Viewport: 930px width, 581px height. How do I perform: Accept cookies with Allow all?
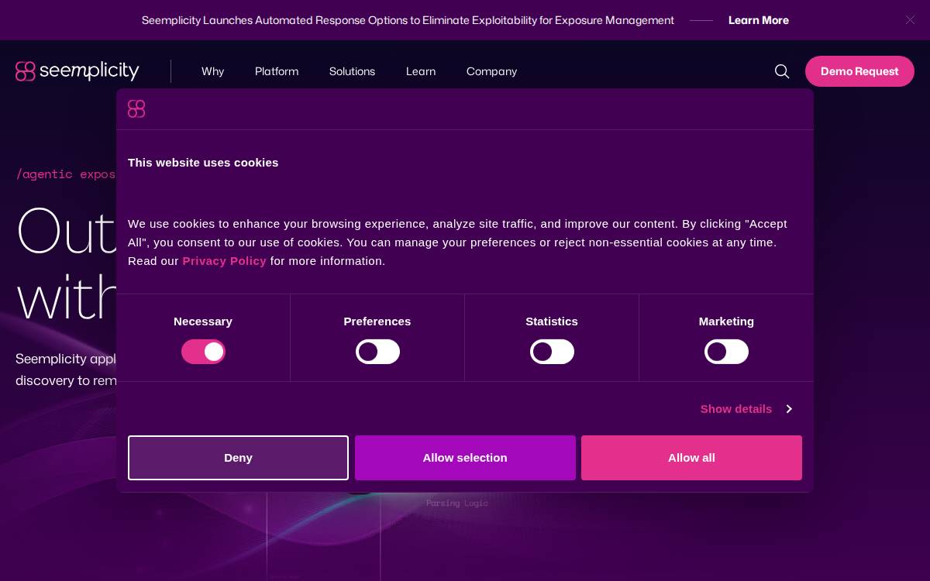[691, 458]
